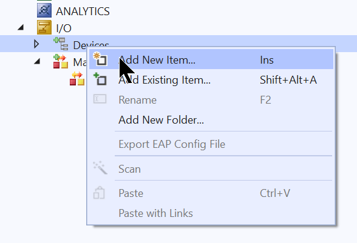Expand the Devices tree node
Screen dimensions: 357x243
(x=36, y=44)
